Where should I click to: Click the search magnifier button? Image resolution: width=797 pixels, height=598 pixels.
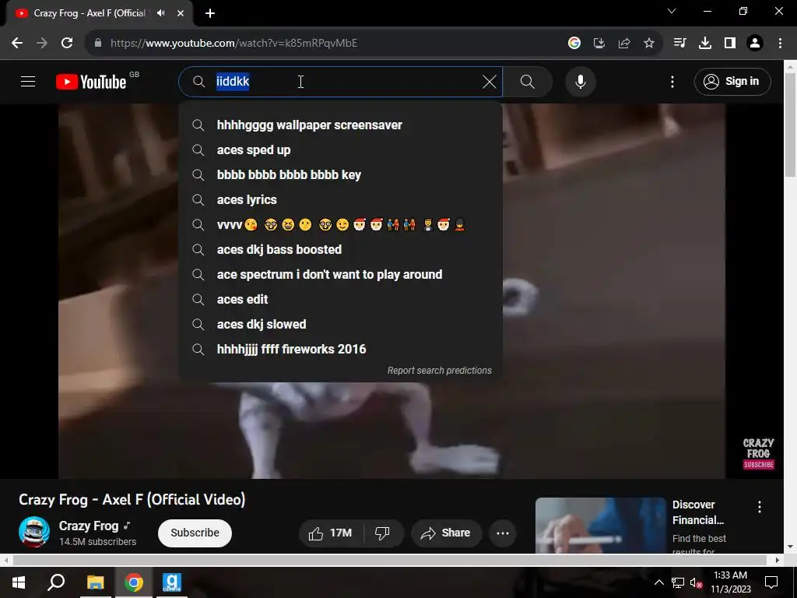tap(528, 81)
